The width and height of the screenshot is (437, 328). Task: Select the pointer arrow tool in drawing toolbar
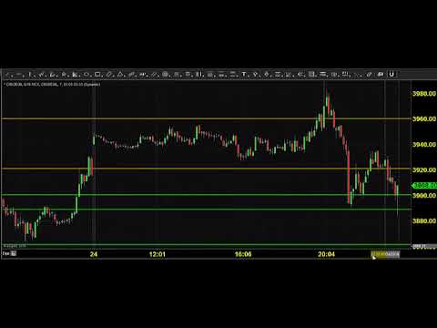pyautogui.click(x=7, y=75)
